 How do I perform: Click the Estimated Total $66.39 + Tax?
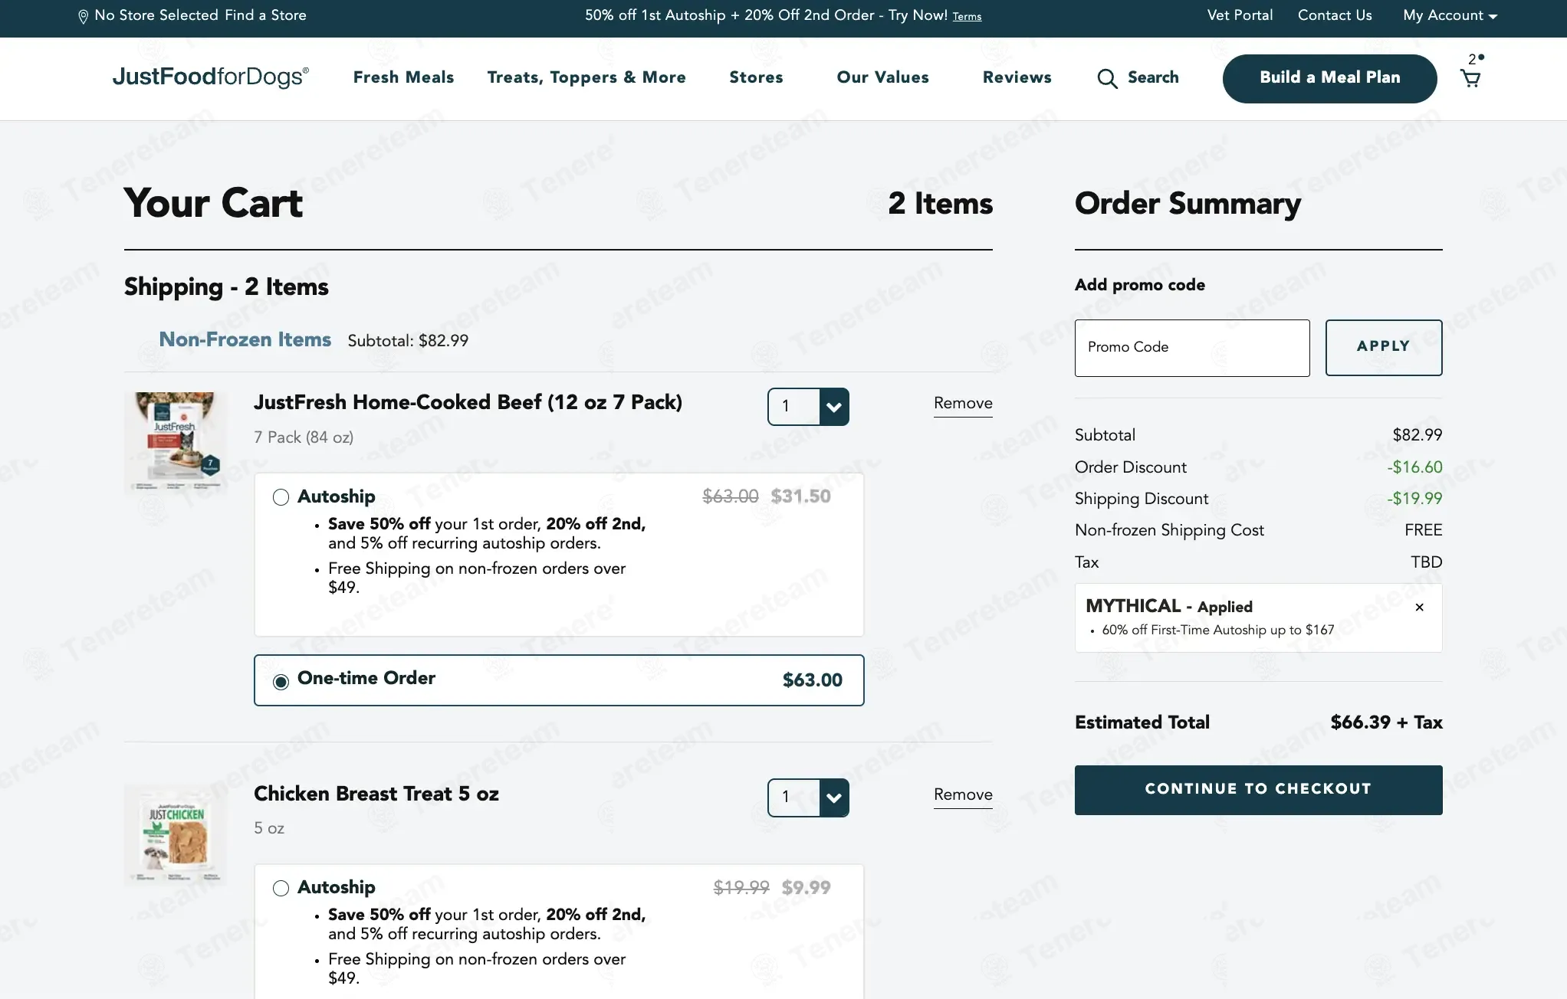[x=1386, y=722]
